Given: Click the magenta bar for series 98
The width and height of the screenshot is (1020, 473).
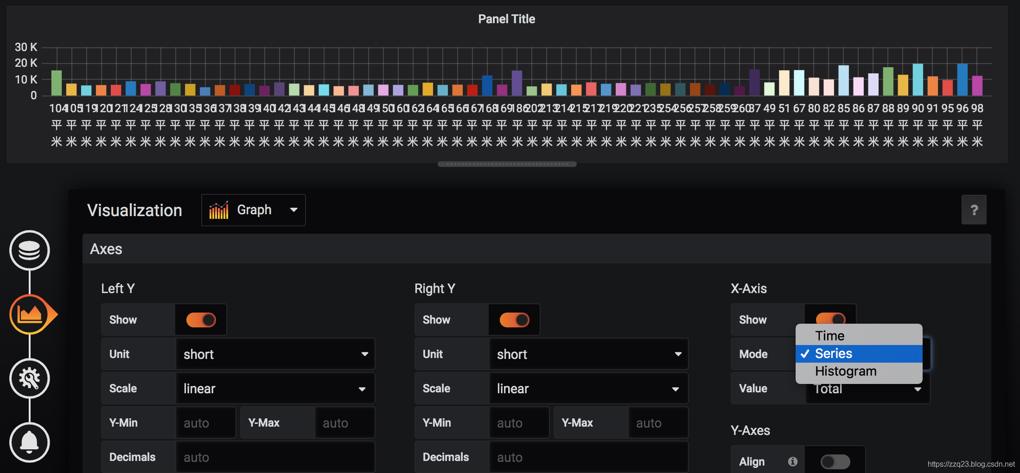Looking at the screenshot, I should pos(977,86).
